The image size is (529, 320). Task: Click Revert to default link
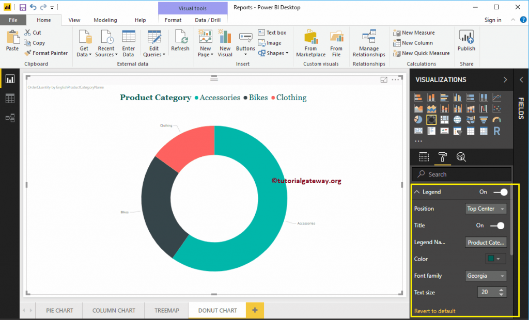click(x=434, y=311)
